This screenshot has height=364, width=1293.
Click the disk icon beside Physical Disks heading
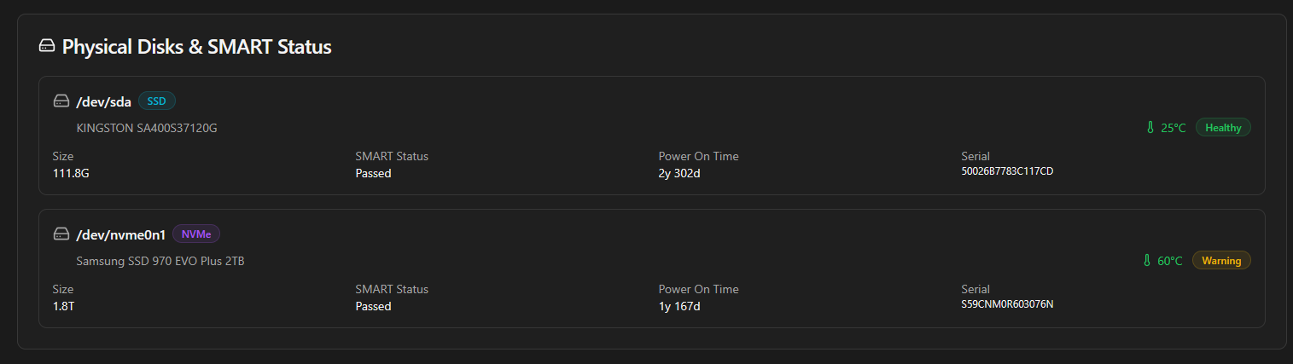pyautogui.click(x=47, y=46)
